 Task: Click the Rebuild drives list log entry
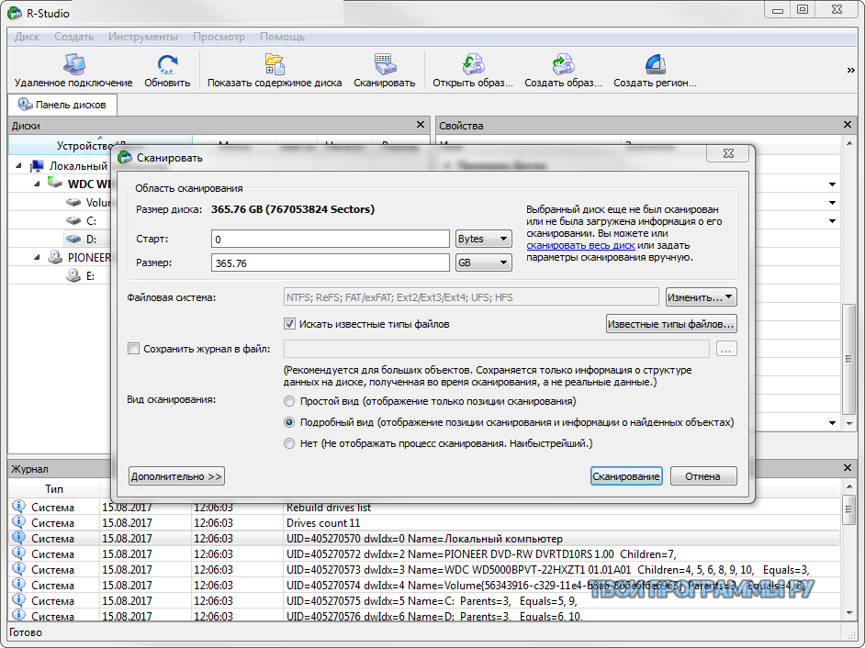click(x=423, y=507)
